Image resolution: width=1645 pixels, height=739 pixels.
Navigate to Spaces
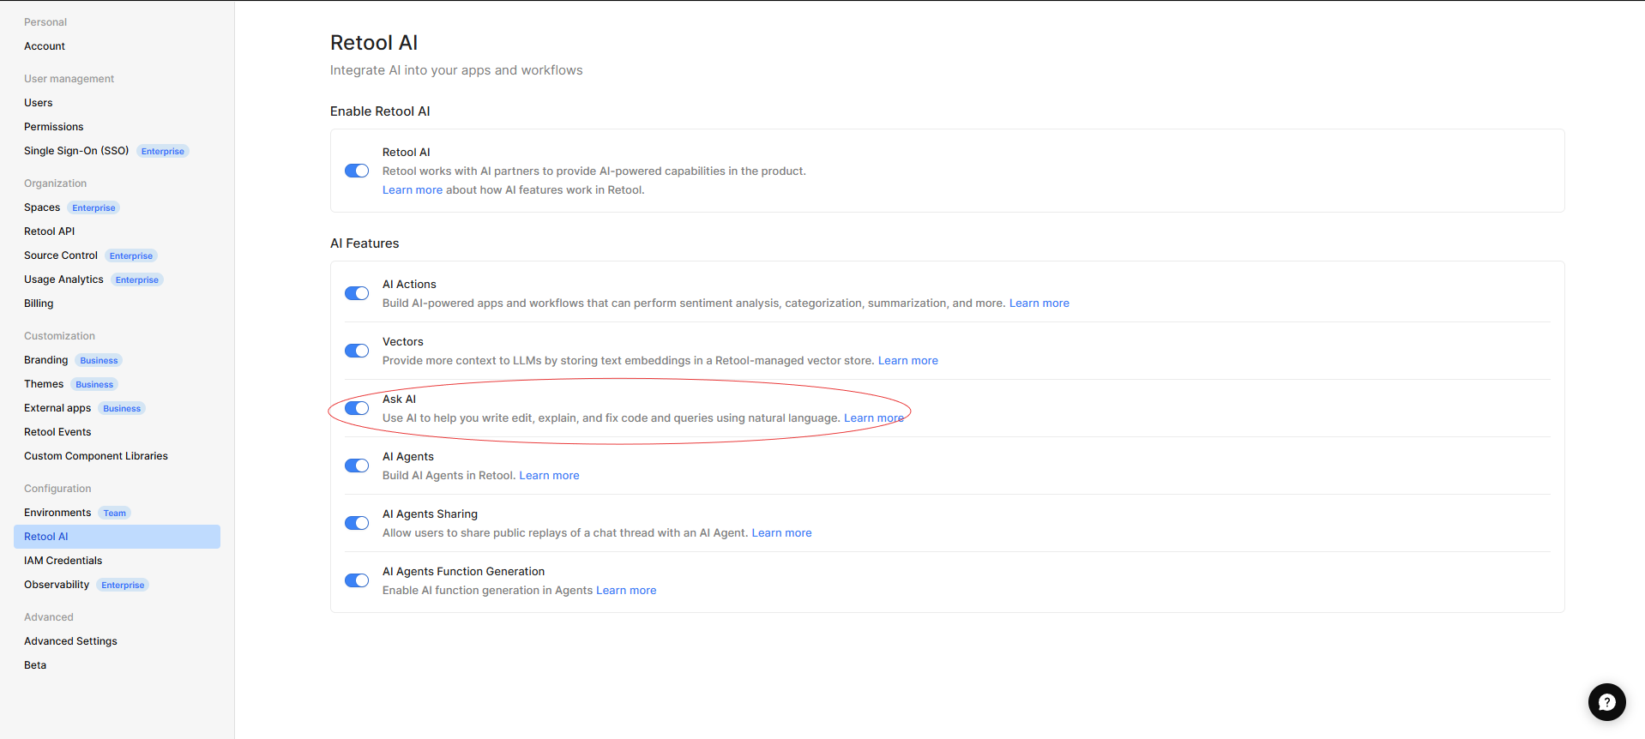point(42,207)
